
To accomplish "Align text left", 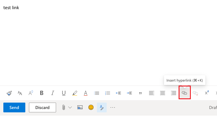I will pyautogui.click(x=151, y=93).
